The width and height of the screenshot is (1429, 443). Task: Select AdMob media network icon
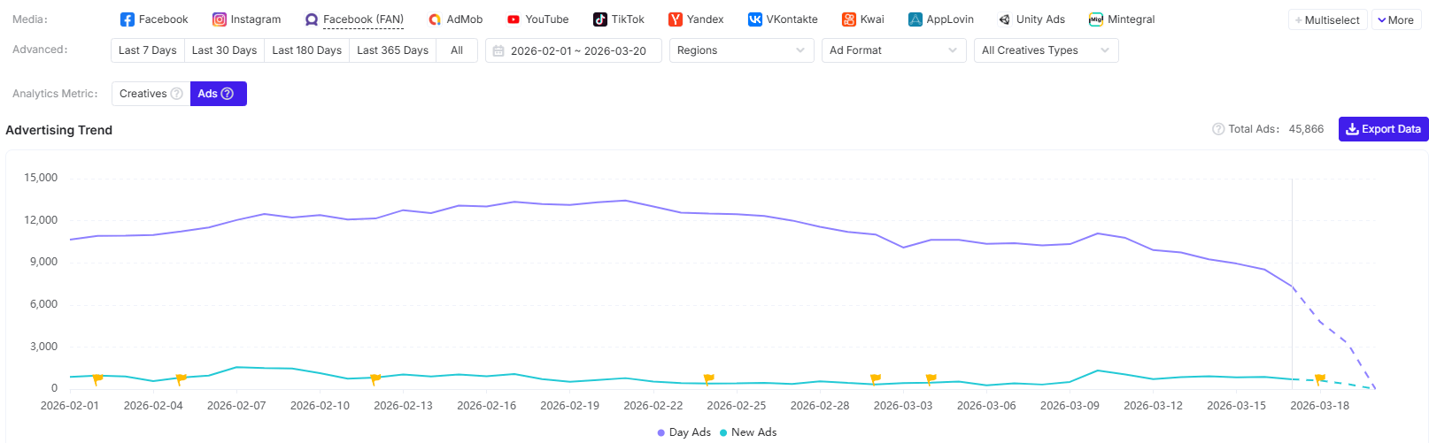tap(435, 19)
